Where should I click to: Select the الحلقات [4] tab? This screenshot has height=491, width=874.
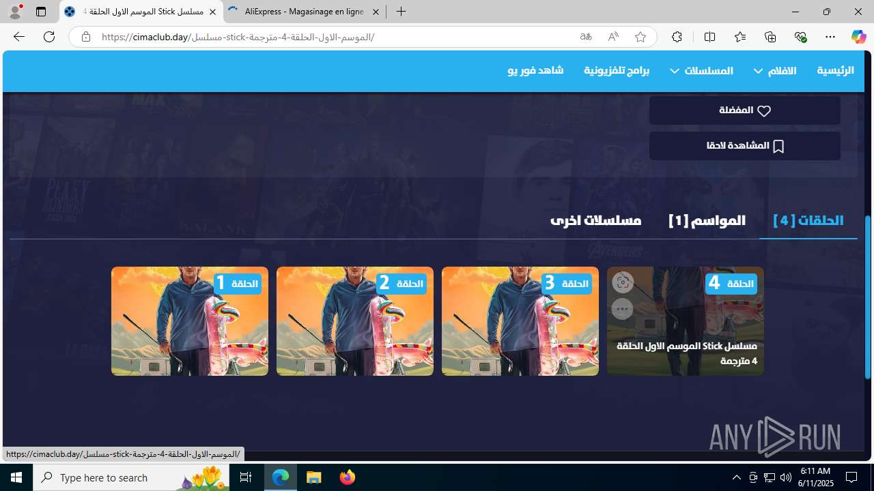[808, 220]
